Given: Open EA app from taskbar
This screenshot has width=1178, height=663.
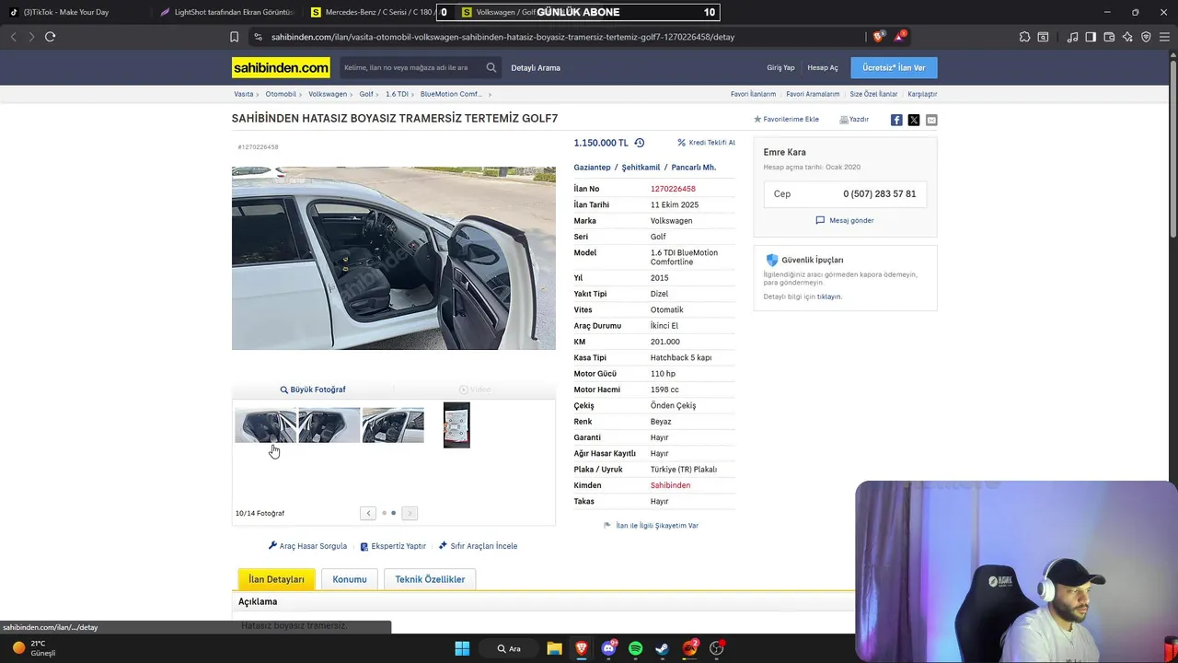Looking at the screenshot, I should tap(690, 648).
